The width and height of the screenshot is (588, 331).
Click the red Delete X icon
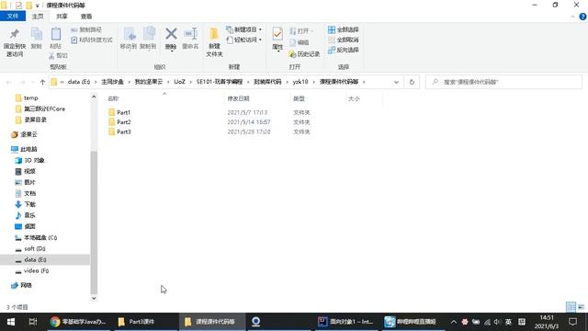tap(171, 34)
